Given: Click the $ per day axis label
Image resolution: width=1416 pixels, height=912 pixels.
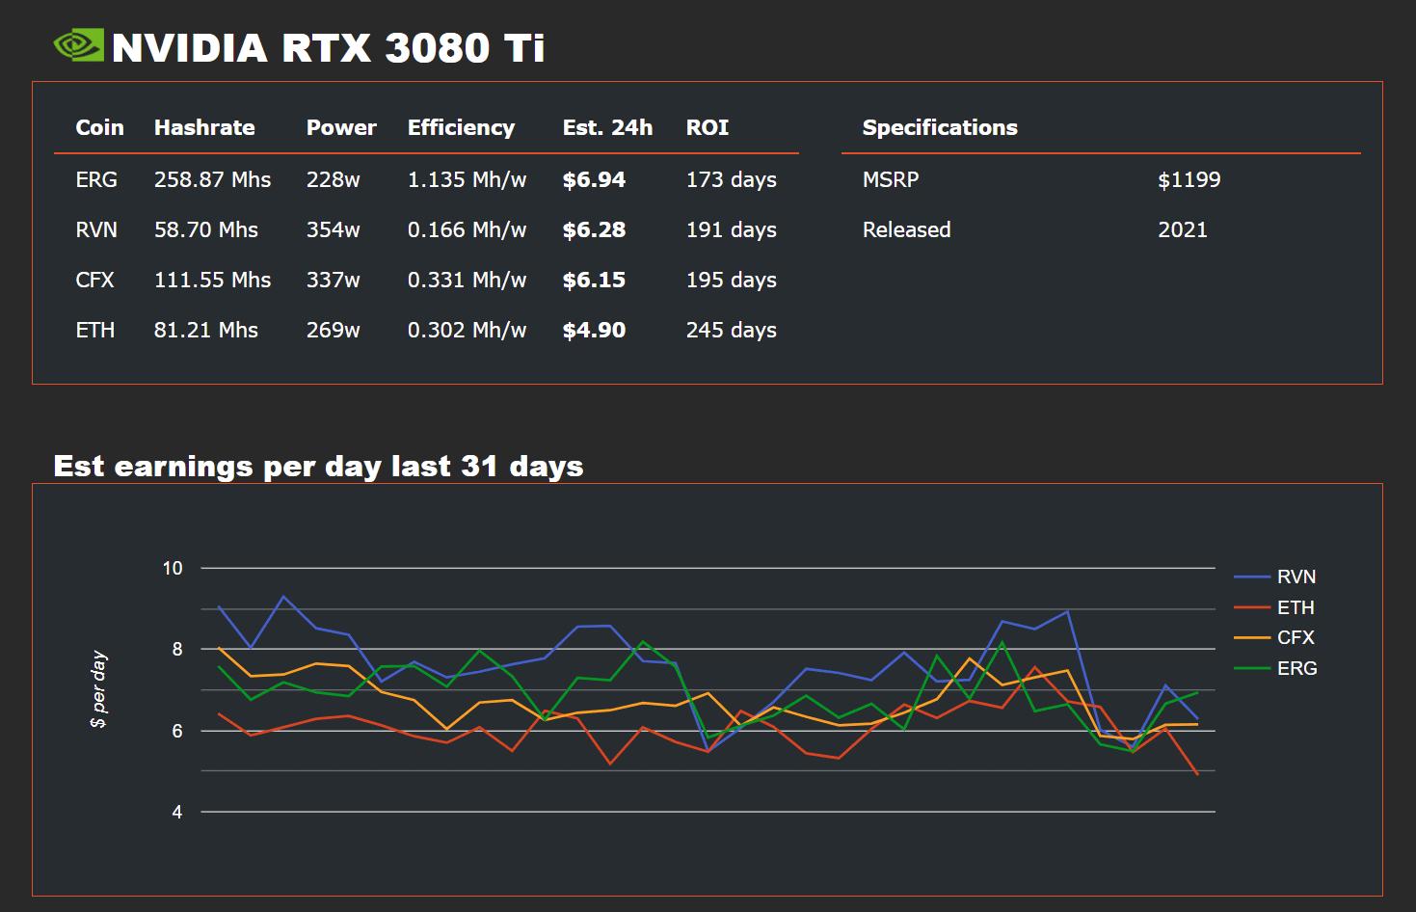Looking at the screenshot, I should 98,689.
